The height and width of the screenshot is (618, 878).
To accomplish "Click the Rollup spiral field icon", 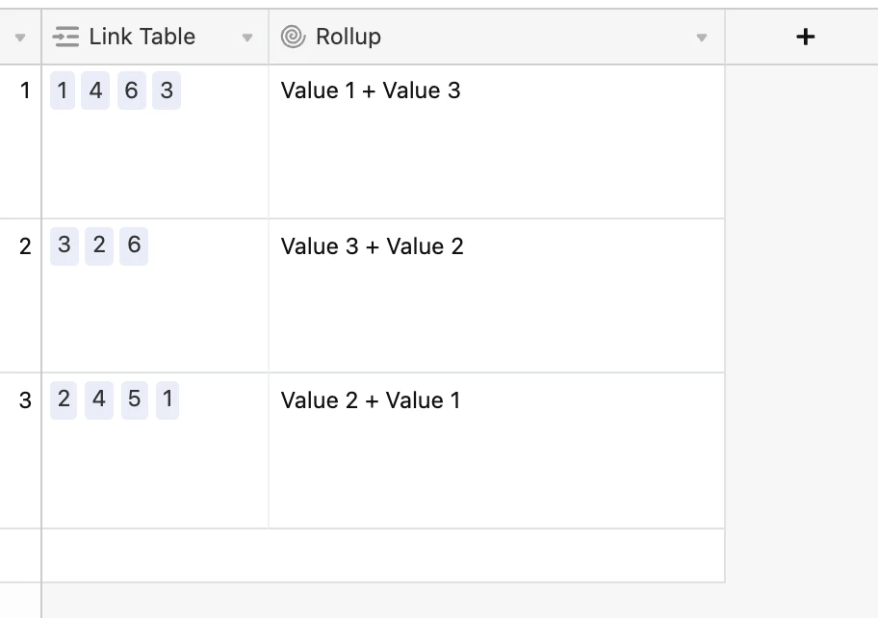I will [x=293, y=37].
